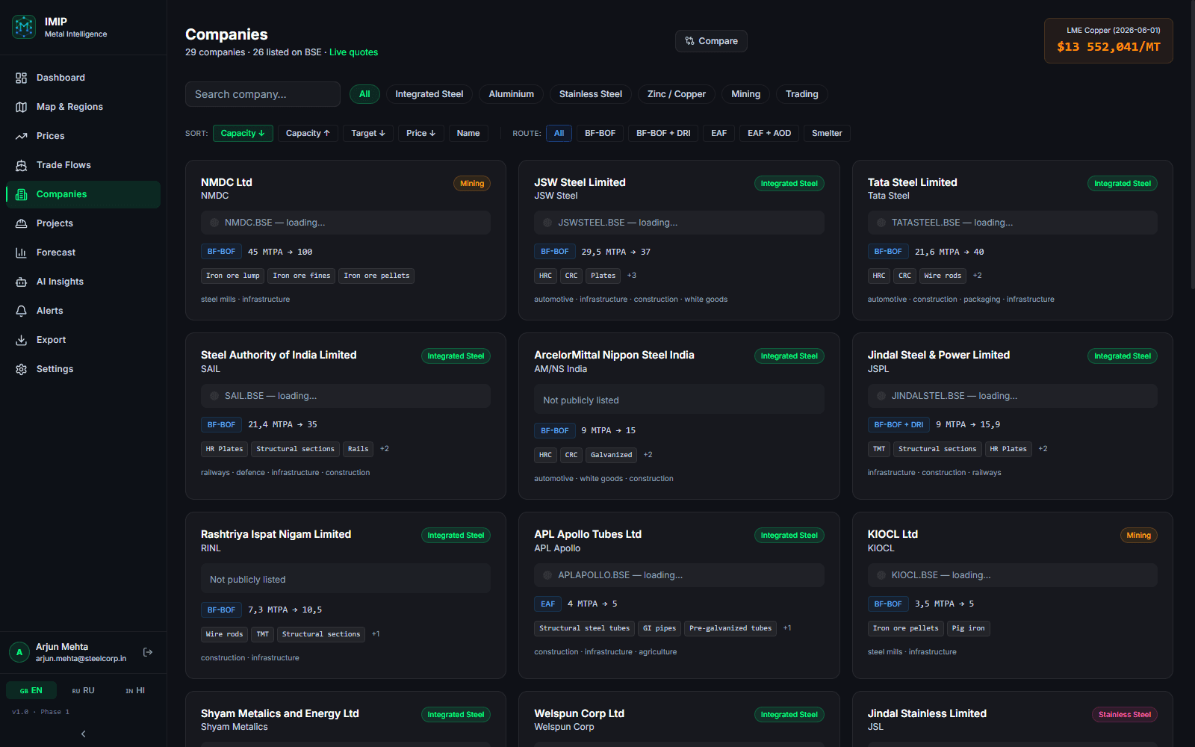The width and height of the screenshot is (1195, 747).
Task: Go to Map & Regions
Action: coord(83,107)
